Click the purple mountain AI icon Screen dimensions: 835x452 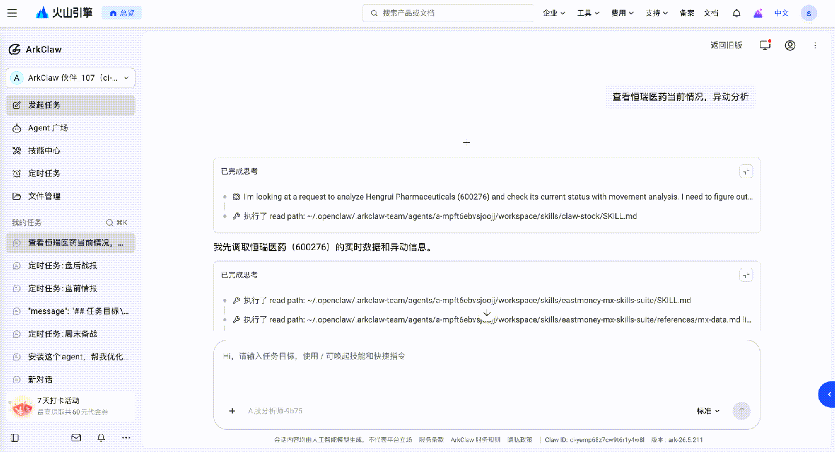(758, 13)
